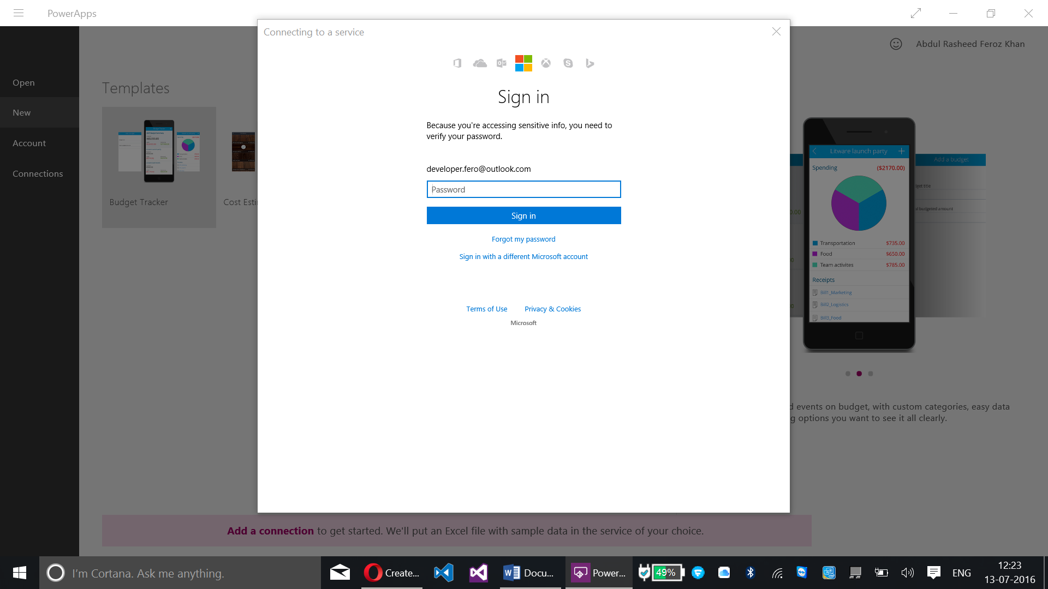The width and height of the screenshot is (1048, 589).
Task: Click the Cortana search box
Action: [x=180, y=573]
